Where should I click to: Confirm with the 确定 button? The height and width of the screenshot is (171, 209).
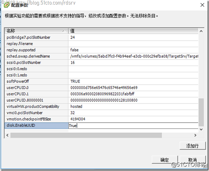point(165,160)
